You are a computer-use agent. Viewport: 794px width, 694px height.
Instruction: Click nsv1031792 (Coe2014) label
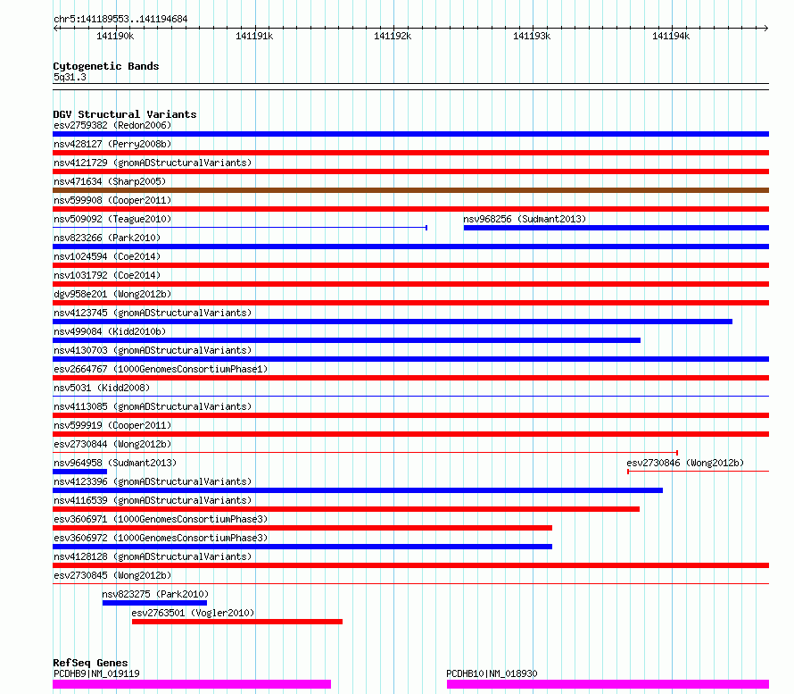[x=107, y=275]
